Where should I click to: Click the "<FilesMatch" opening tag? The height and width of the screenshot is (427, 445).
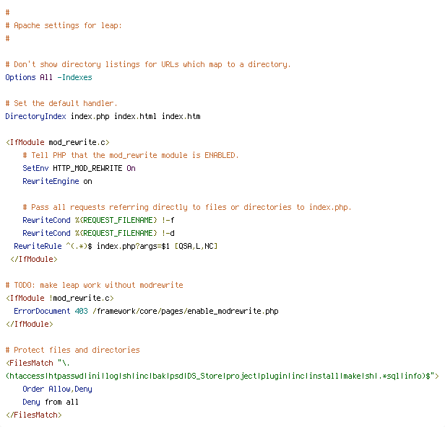point(29,363)
